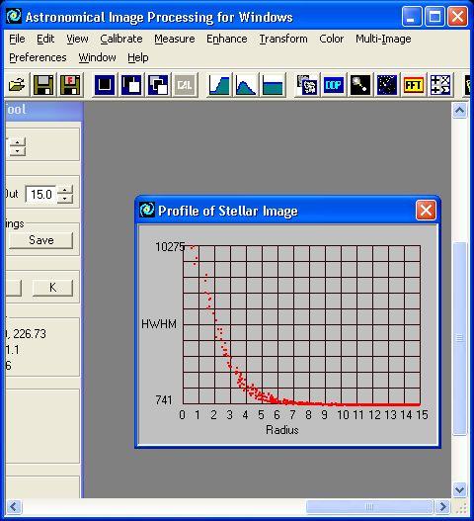Screen dimensions: 474x521
Task: Click the comet-like star tool icon
Action: pyautogui.click(x=359, y=85)
